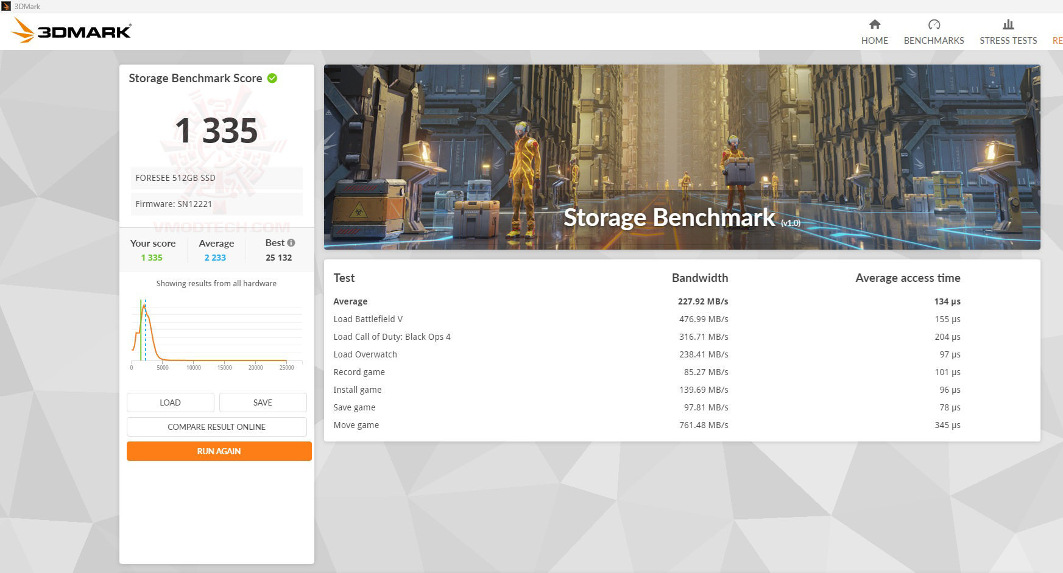Click the large 1 335 score value
This screenshot has height=573, width=1063.
tap(216, 130)
